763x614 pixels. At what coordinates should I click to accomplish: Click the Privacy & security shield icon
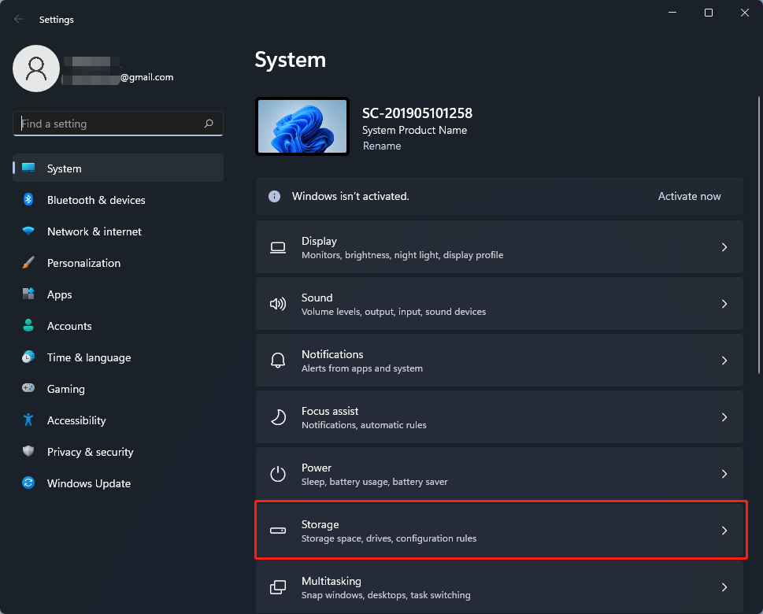(28, 452)
